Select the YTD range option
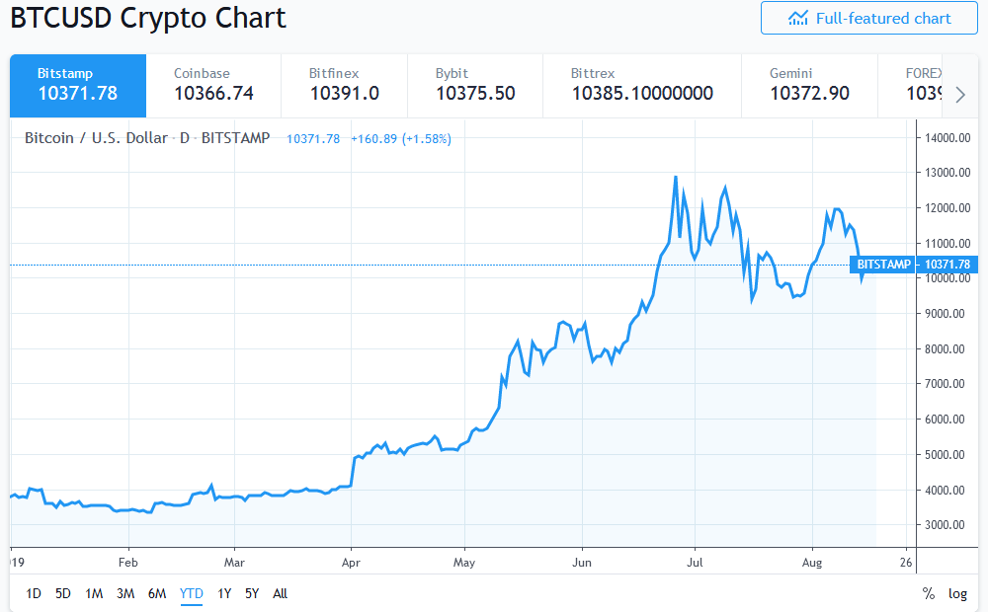The height and width of the screenshot is (612, 988). point(190,593)
